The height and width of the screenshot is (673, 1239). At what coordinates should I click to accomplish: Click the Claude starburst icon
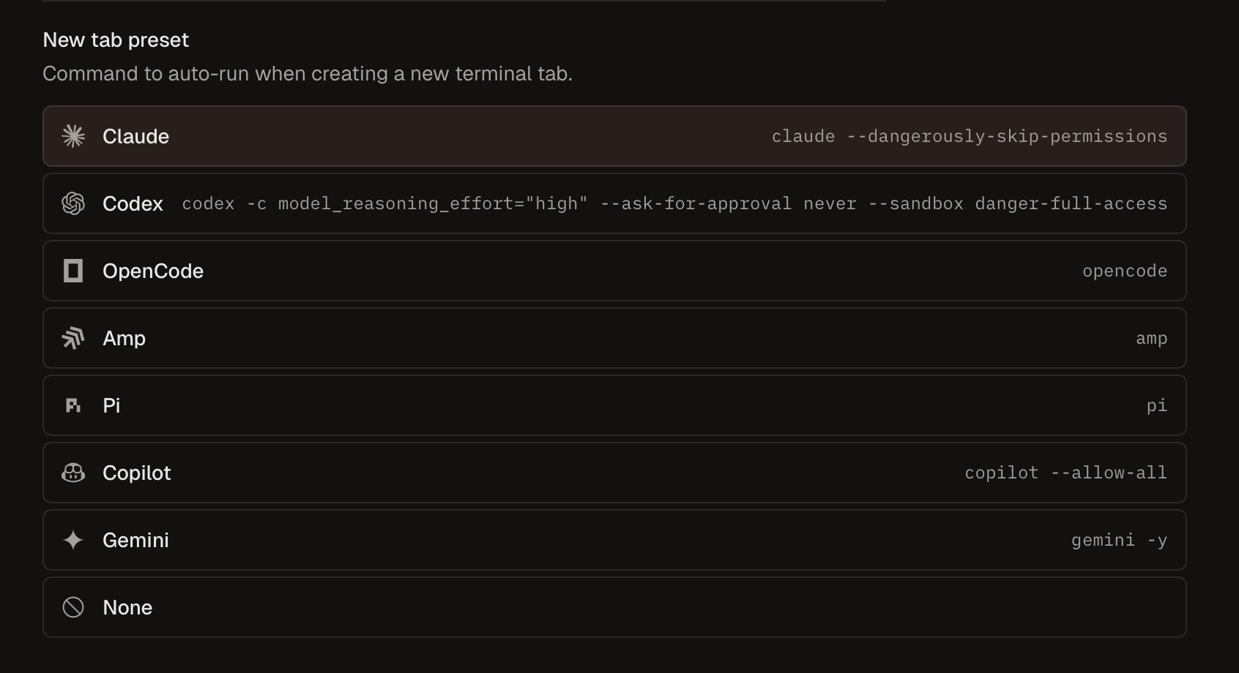click(73, 136)
